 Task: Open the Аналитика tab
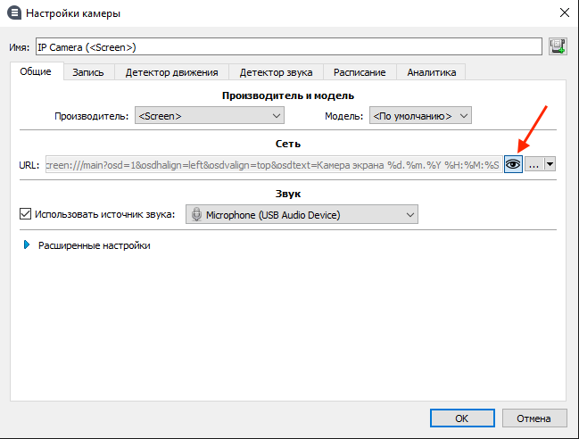point(431,72)
